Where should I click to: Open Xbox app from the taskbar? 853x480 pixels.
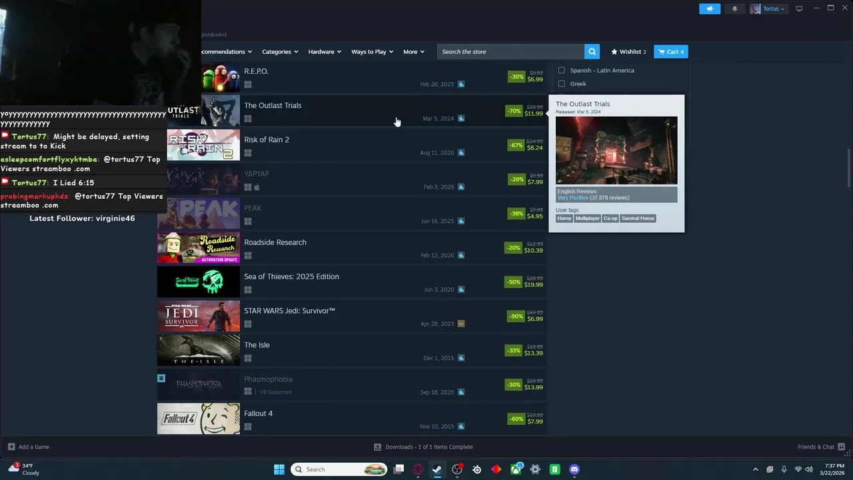pos(516,469)
